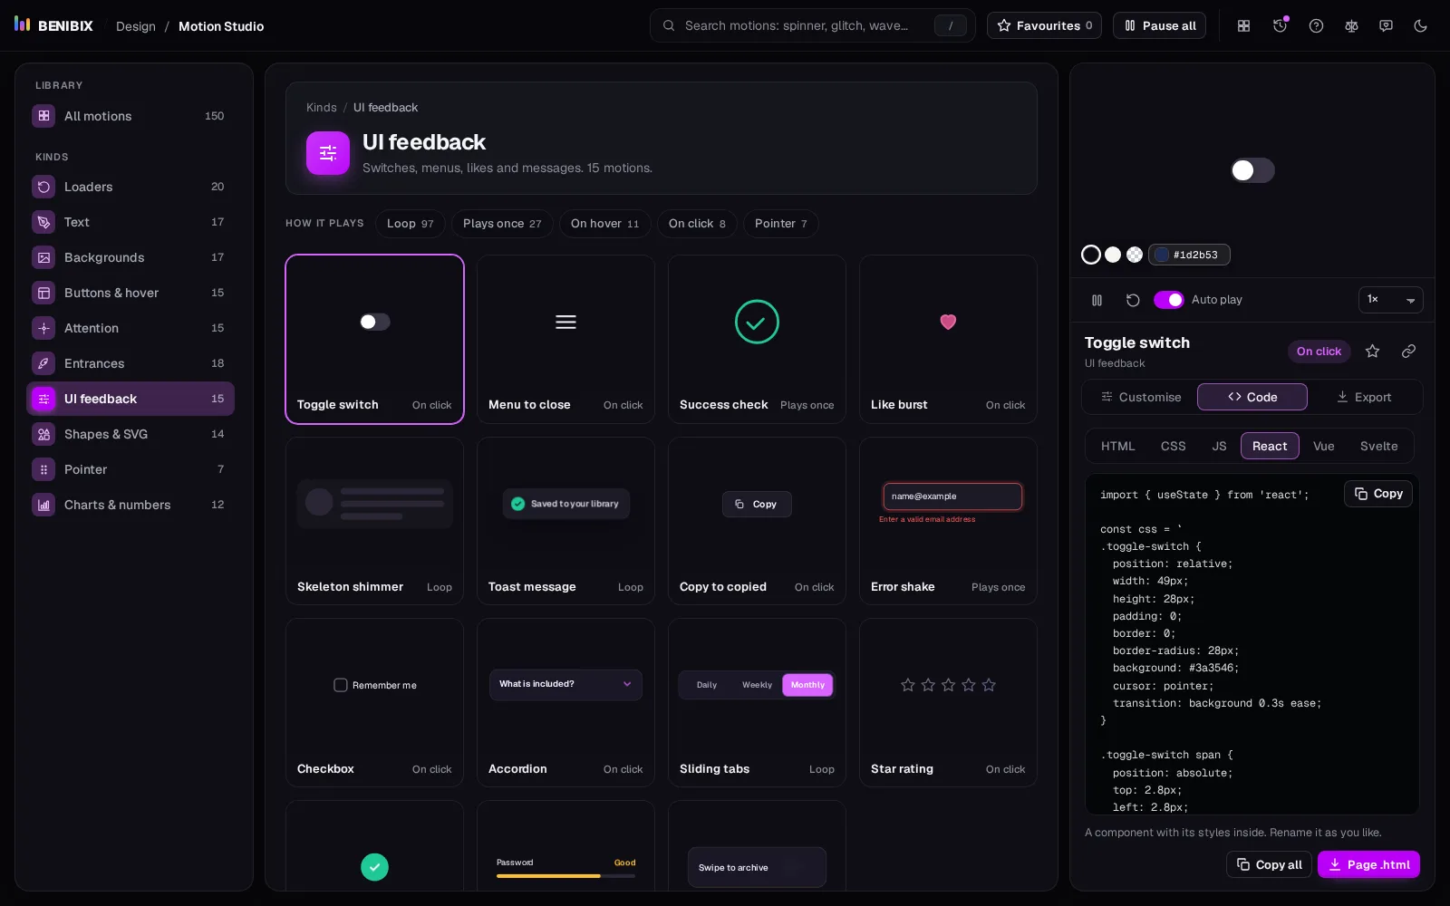Click the BENIBIX logo
Viewport: 1450px width, 906px height.
click(53, 25)
